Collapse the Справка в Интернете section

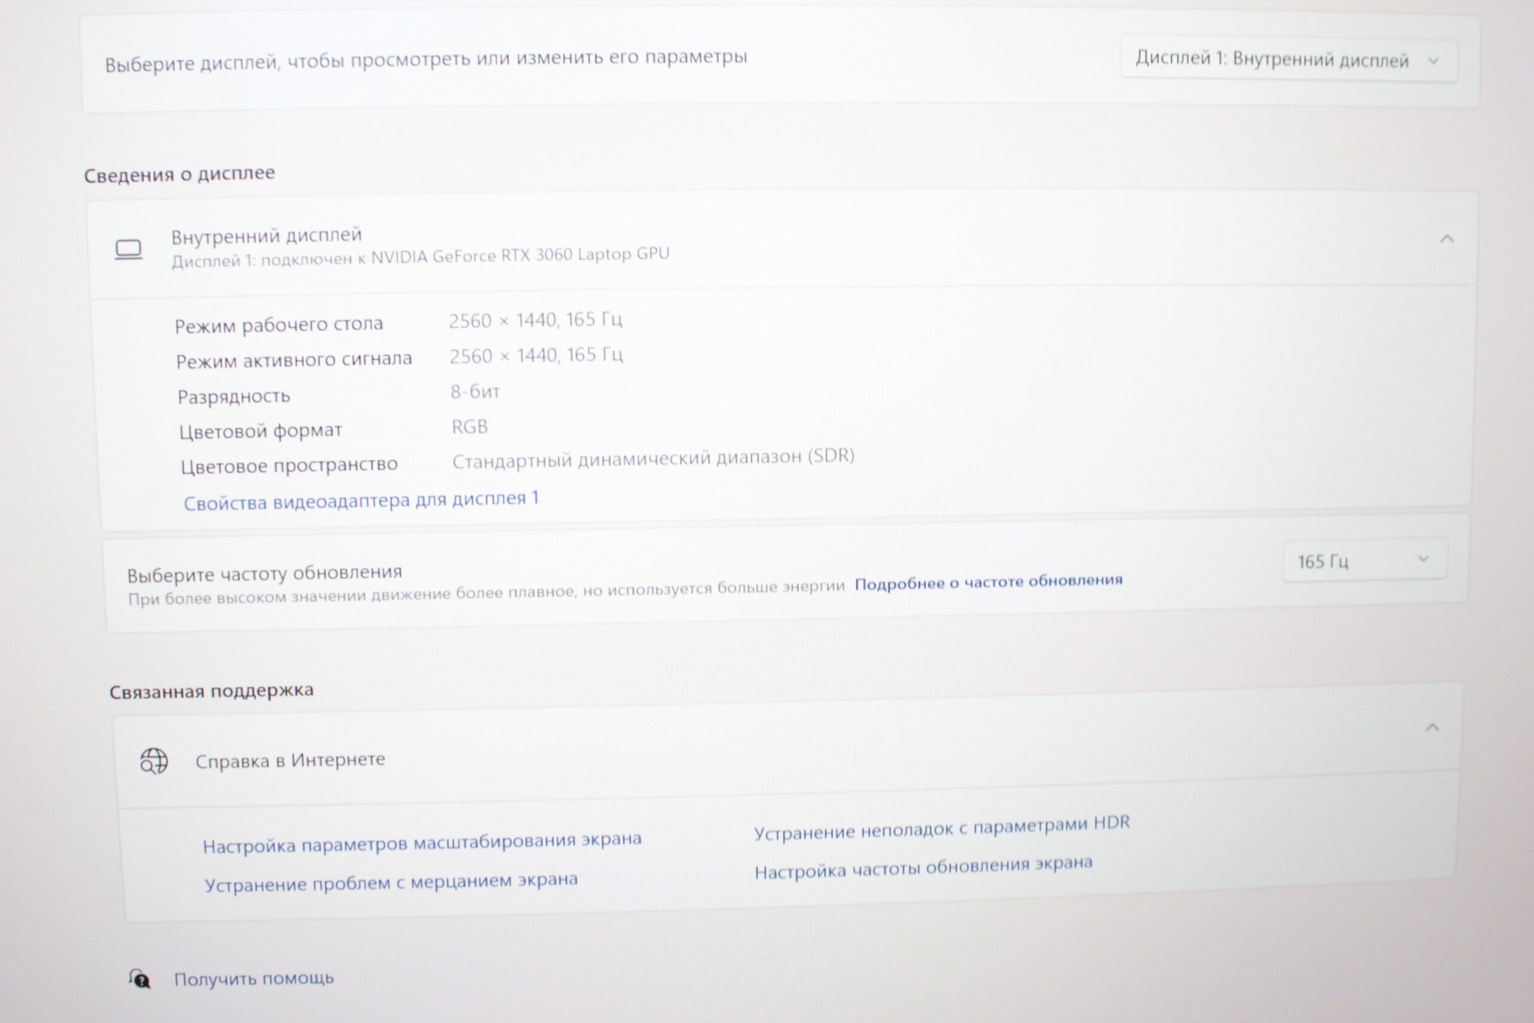pos(1432,728)
